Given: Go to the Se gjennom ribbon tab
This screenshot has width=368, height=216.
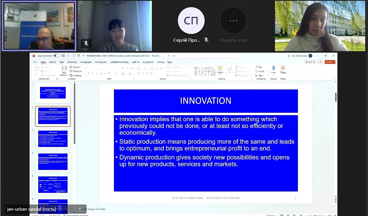Looking at the screenshot, I should 148,62.
